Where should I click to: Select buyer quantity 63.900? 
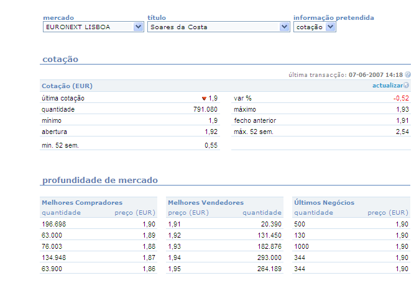point(52,269)
